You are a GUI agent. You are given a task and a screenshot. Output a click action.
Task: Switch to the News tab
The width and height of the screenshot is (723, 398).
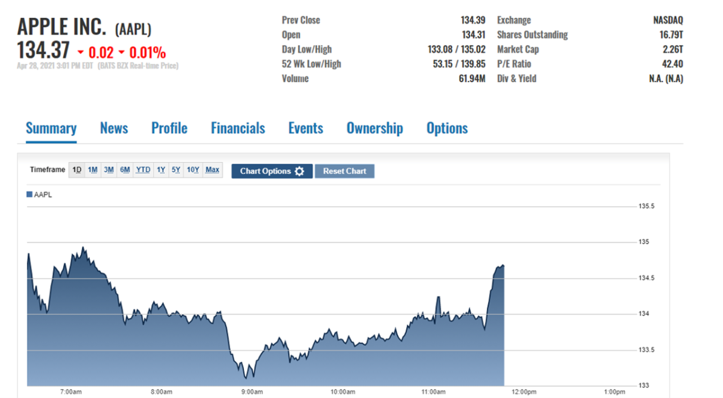click(114, 128)
